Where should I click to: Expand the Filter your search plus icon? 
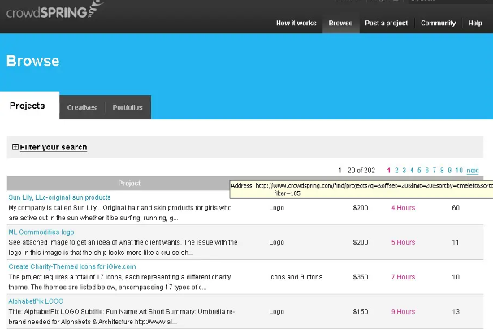15,147
